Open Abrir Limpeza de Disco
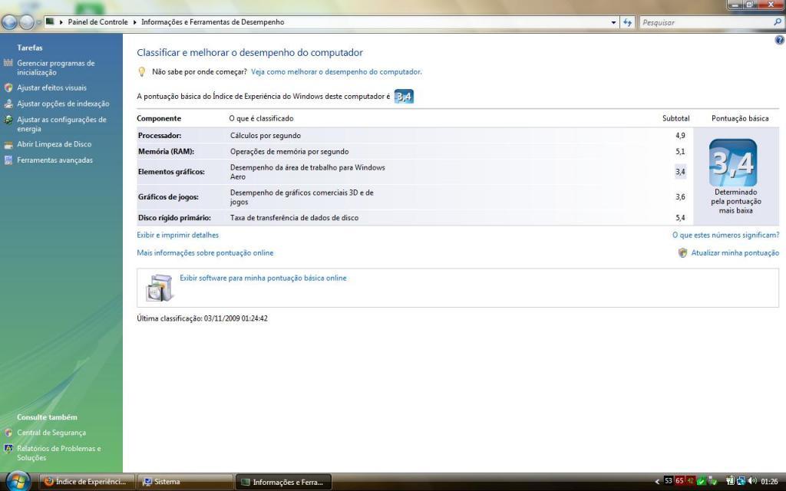The image size is (786, 491). (x=54, y=144)
